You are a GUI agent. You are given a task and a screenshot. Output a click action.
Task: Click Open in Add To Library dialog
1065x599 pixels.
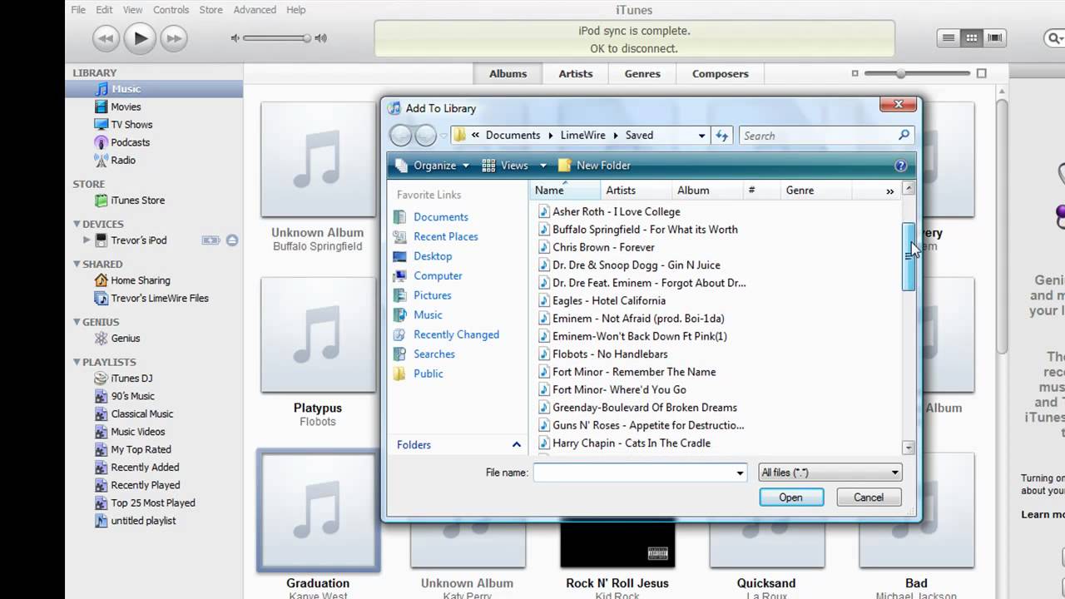coord(791,498)
